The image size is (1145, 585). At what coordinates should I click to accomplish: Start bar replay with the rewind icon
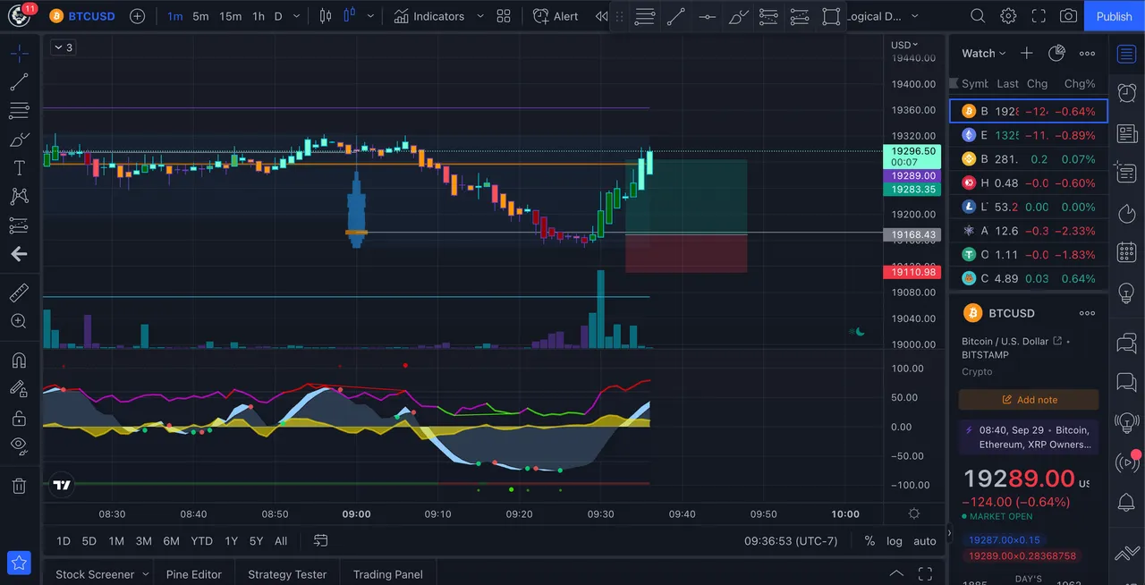[602, 16]
